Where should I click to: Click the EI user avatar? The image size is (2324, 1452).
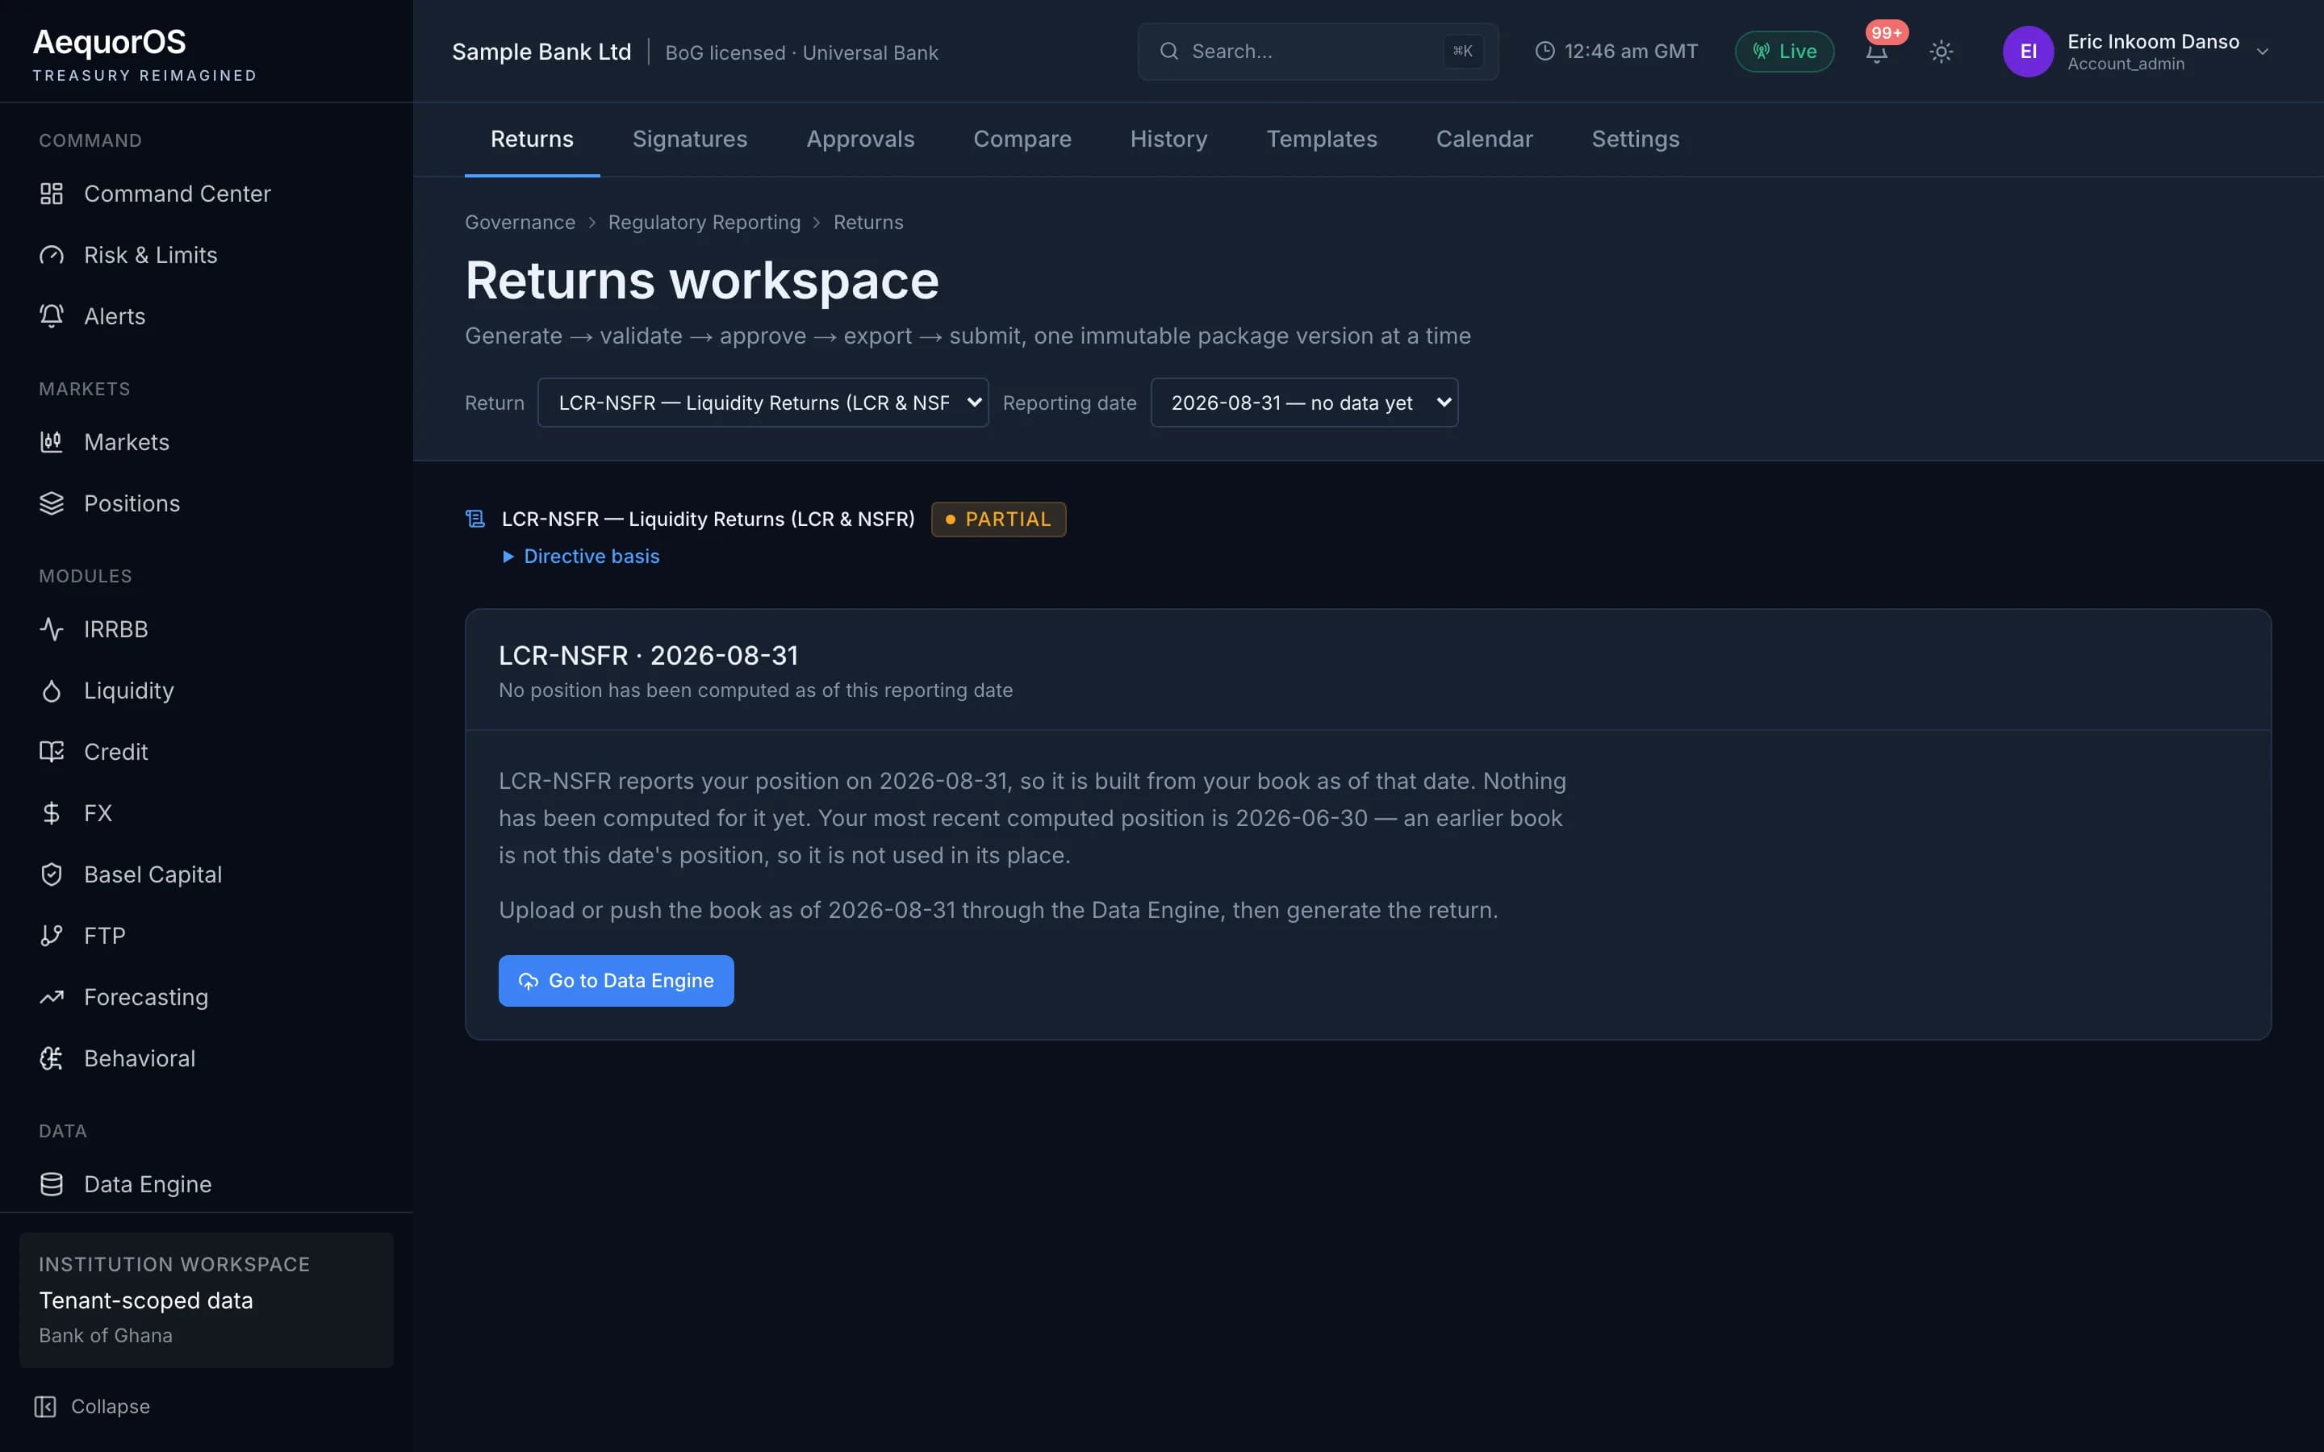tap(2027, 51)
